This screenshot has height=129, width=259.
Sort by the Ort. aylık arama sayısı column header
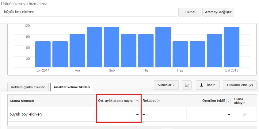pyautogui.click(x=116, y=101)
